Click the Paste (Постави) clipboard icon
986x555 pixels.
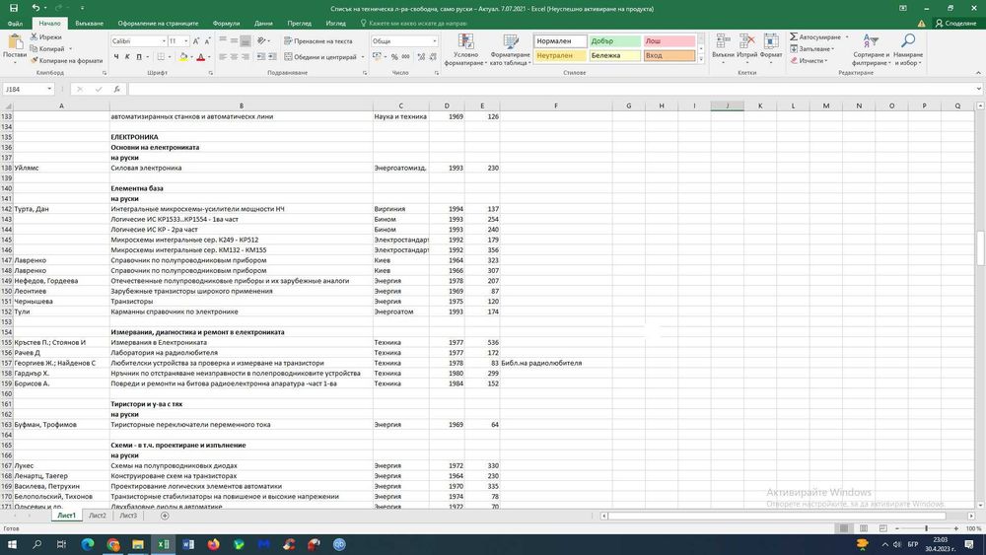point(15,42)
